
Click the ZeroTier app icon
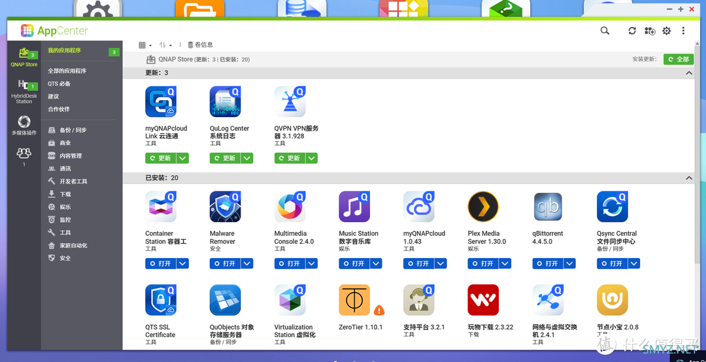354,300
